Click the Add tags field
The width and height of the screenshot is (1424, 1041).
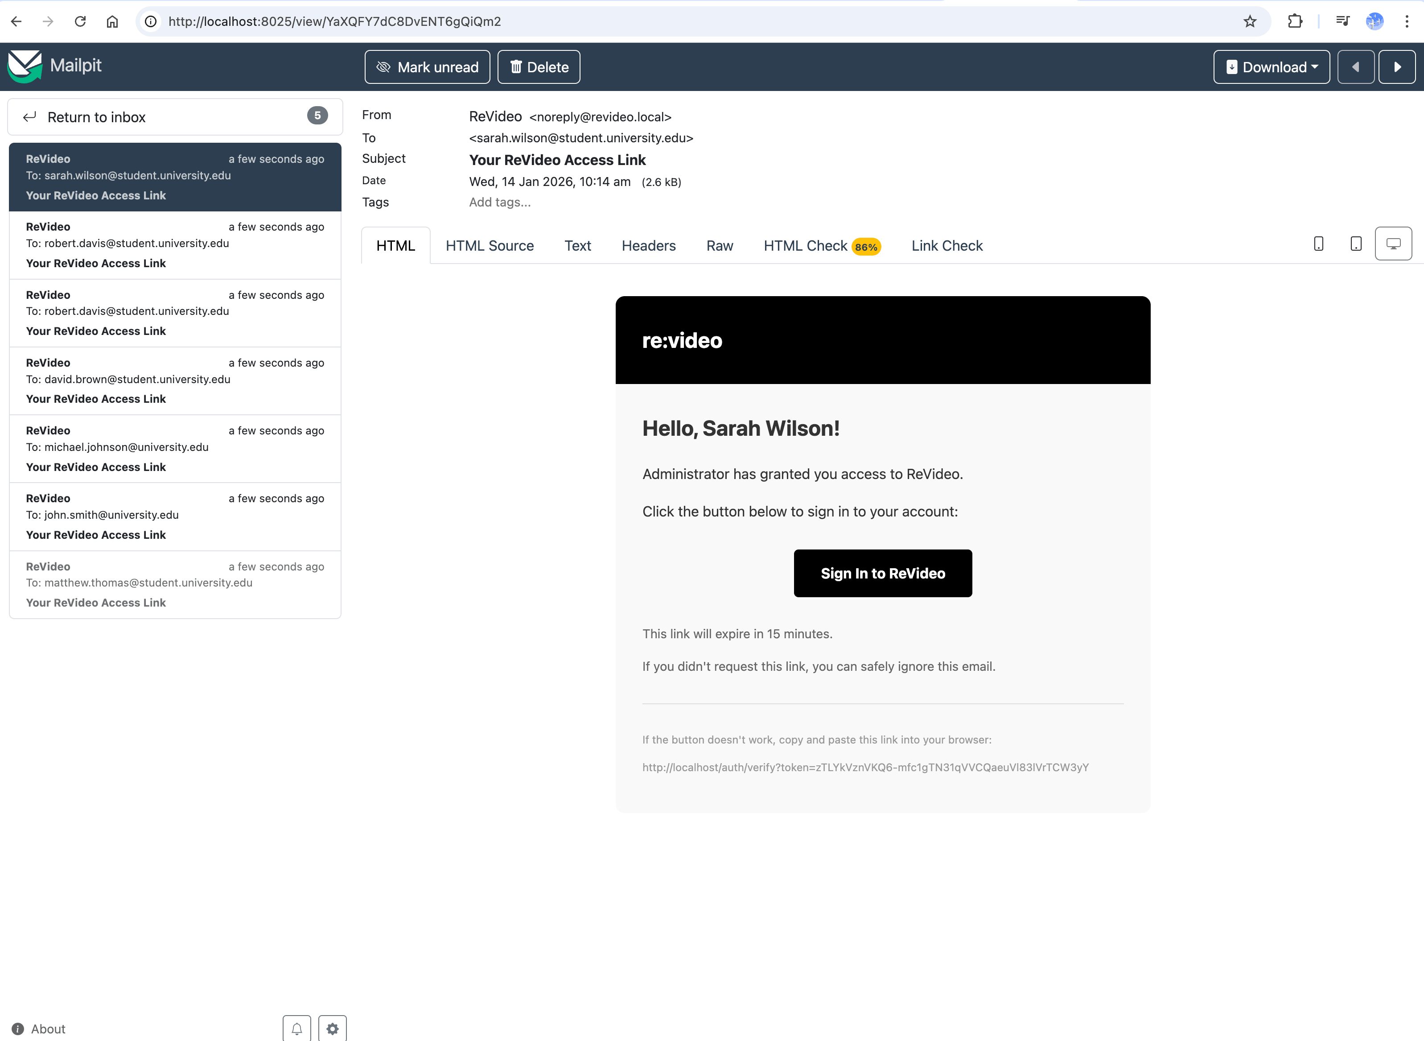[499, 202]
